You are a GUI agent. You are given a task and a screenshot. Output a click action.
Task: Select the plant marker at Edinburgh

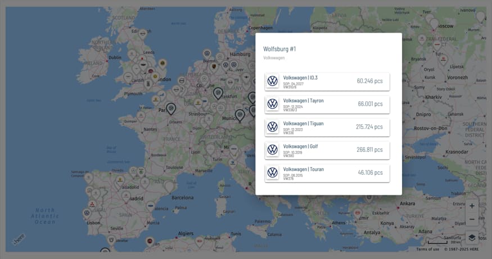pyautogui.click(x=143, y=34)
